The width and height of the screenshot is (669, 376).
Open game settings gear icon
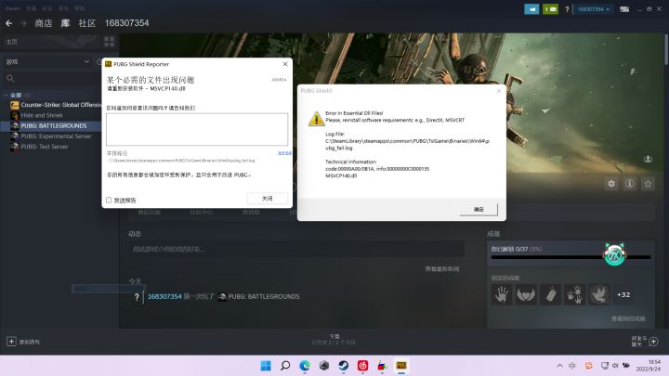point(611,184)
